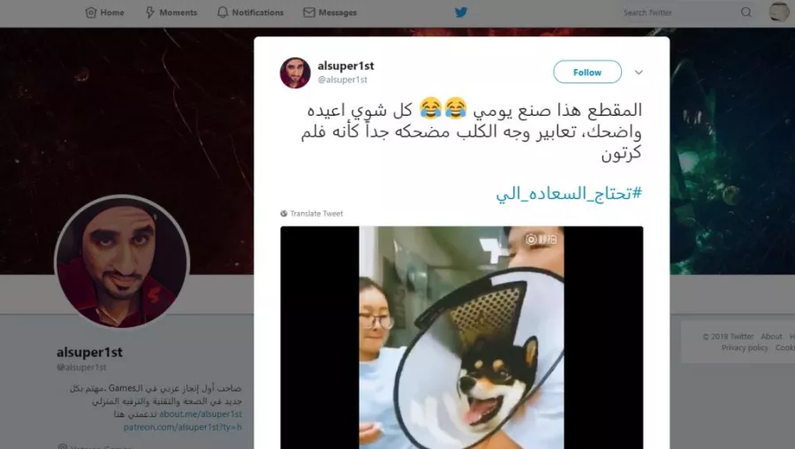Click the Twitter bird logo
This screenshot has width=795, height=449.
tap(461, 12)
